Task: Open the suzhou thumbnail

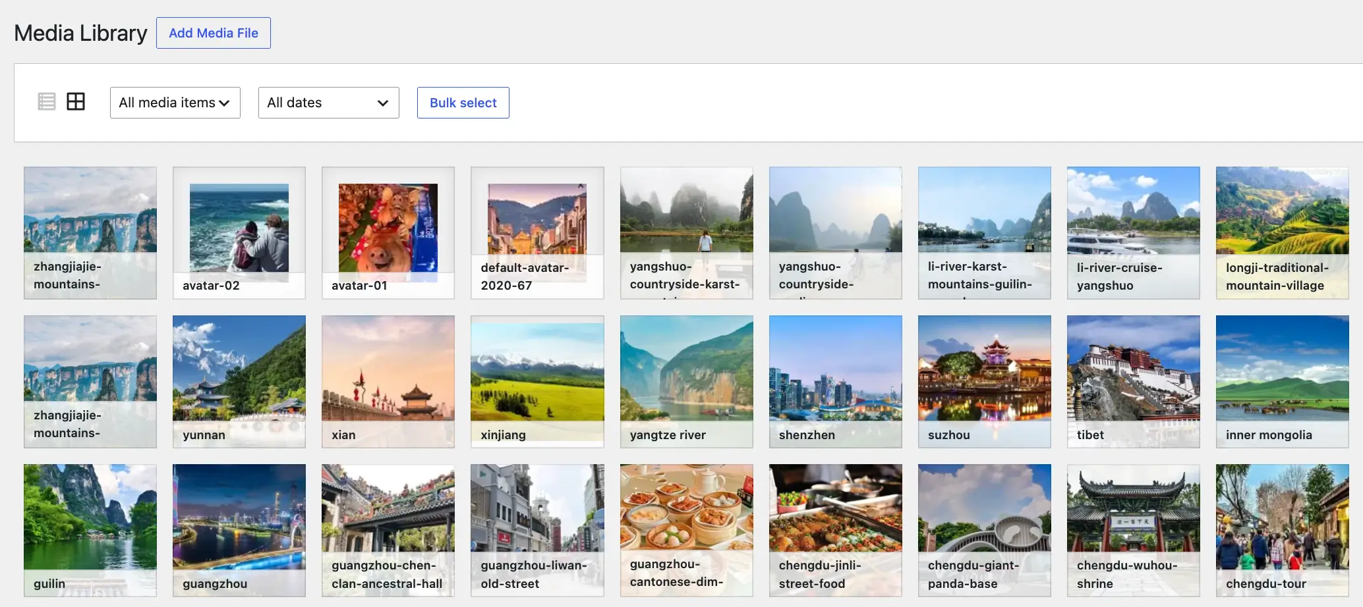Action: [985, 382]
